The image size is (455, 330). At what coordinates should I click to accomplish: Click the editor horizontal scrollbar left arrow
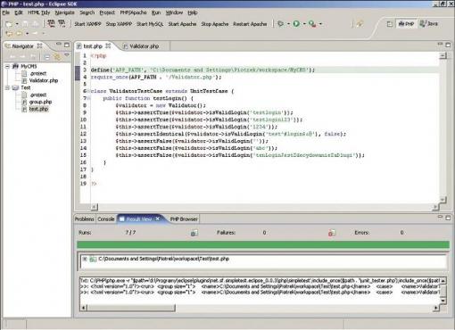pyautogui.click(x=94, y=207)
